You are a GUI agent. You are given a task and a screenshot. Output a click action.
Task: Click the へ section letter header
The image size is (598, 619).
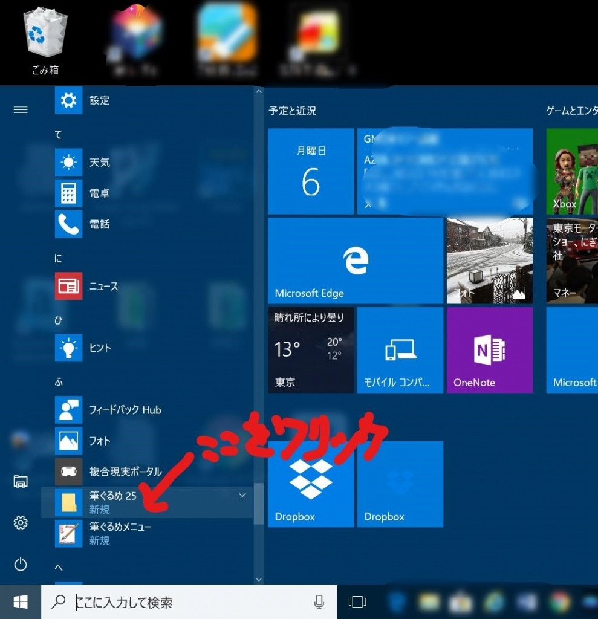point(59,568)
